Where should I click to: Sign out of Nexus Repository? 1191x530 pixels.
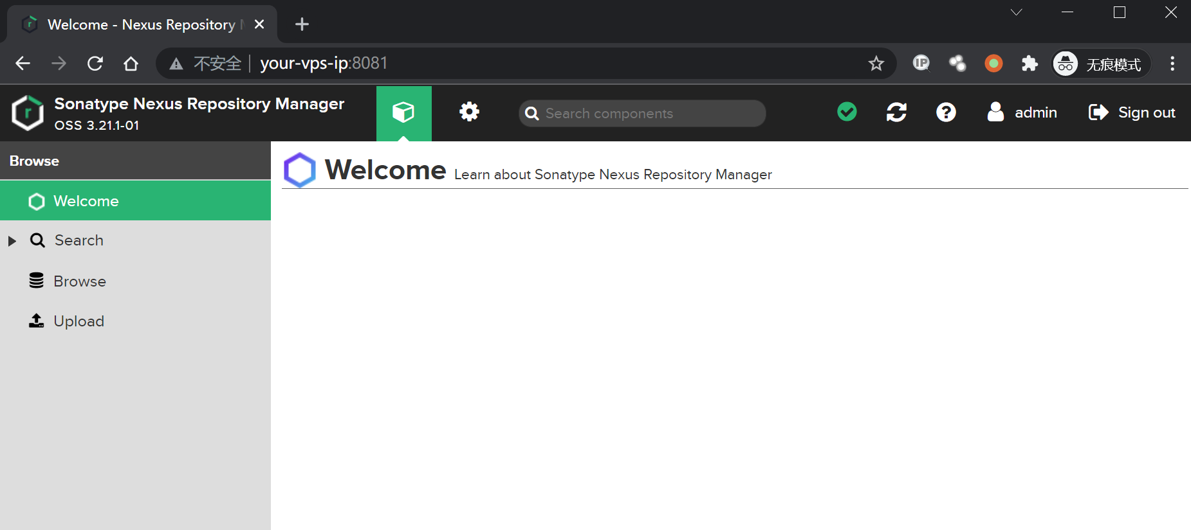coord(1132,112)
